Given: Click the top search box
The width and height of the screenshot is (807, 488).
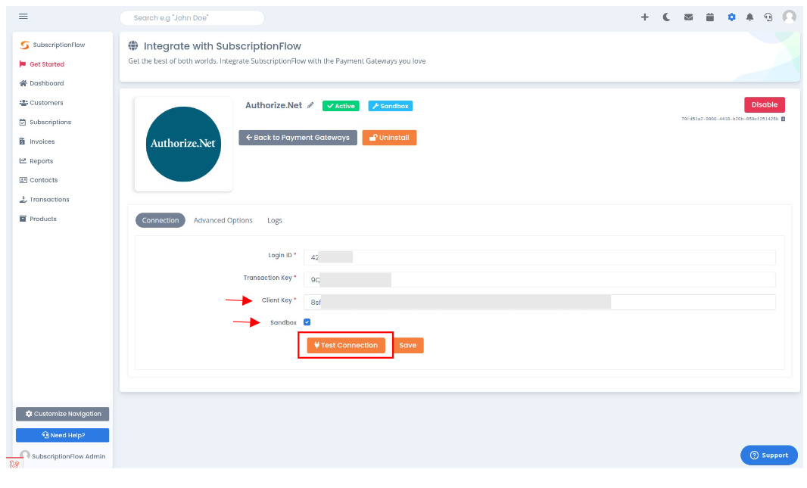Looking at the screenshot, I should [x=192, y=18].
